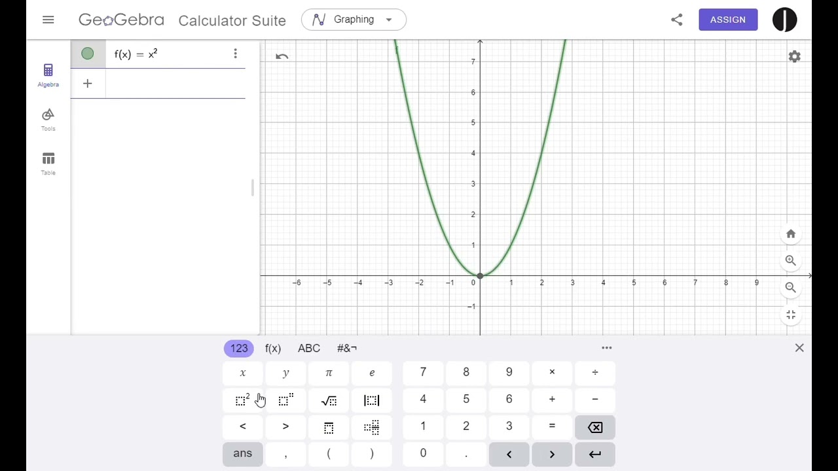Select the ABC keyboard tab
This screenshot has width=838, height=471.
pyautogui.click(x=309, y=348)
